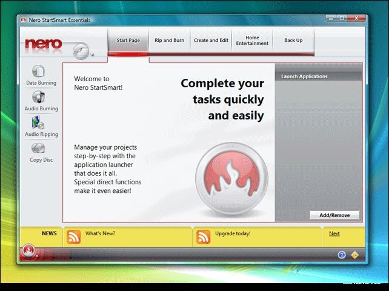Open the Rip and Burn tab
Screen dimensions: 389x291
click(x=170, y=40)
